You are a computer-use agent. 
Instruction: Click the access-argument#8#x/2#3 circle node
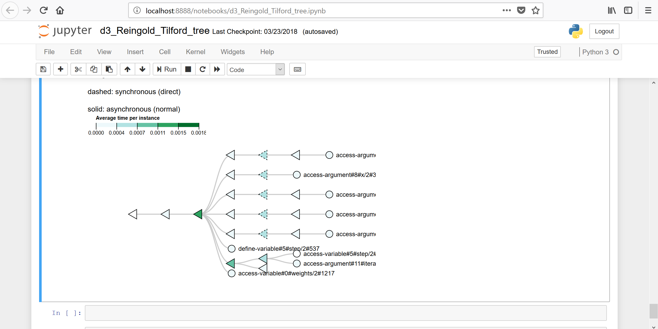297,175
